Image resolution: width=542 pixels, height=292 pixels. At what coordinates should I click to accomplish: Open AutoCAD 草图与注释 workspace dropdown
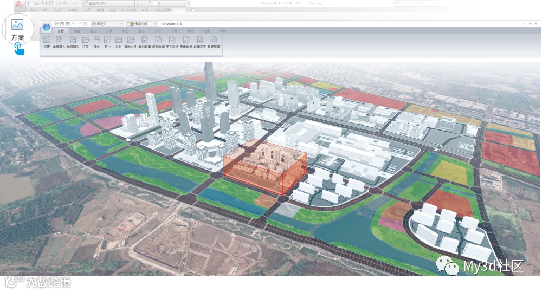click(x=133, y=3)
